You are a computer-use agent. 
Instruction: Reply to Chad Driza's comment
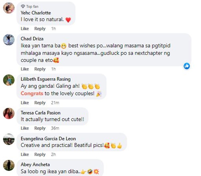point(40,69)
